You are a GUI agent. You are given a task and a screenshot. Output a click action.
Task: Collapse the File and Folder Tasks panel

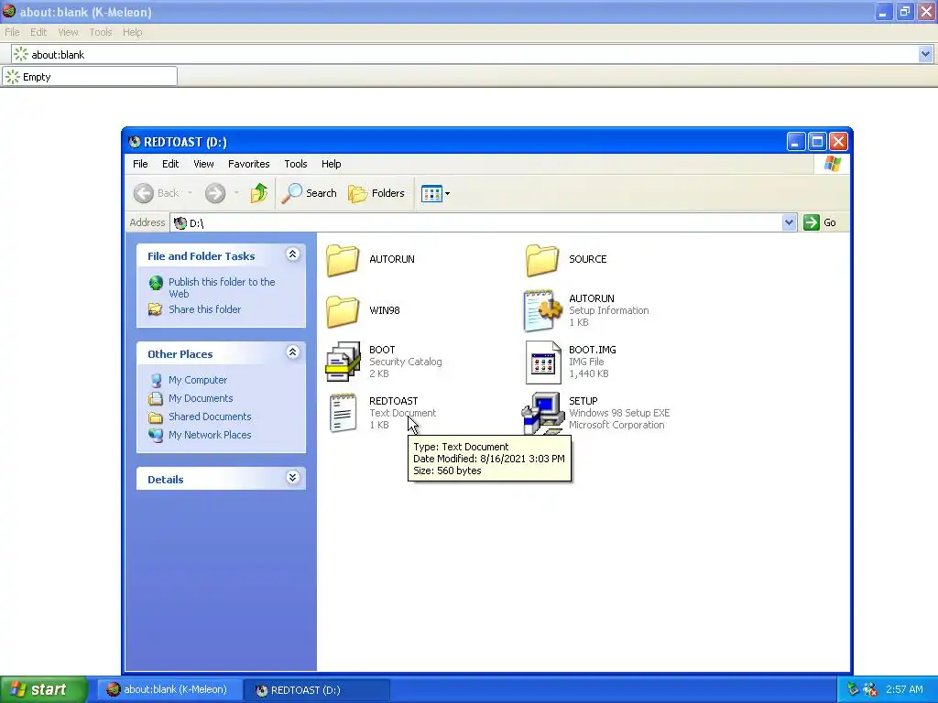[292, 254]
